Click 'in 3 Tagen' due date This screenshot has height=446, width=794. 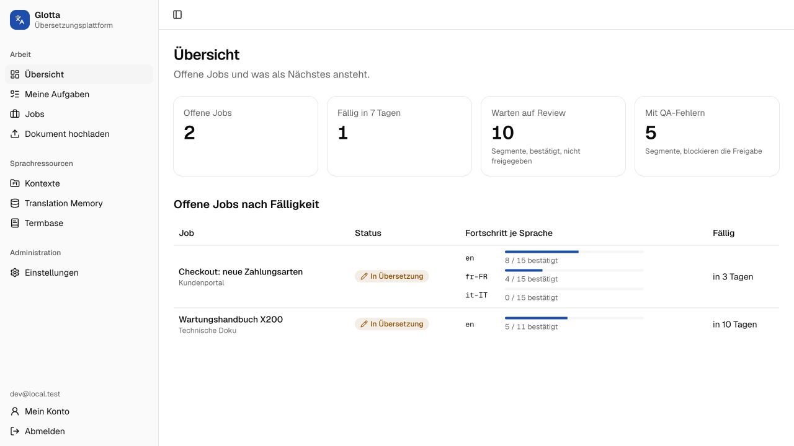[x=733, y=277]
